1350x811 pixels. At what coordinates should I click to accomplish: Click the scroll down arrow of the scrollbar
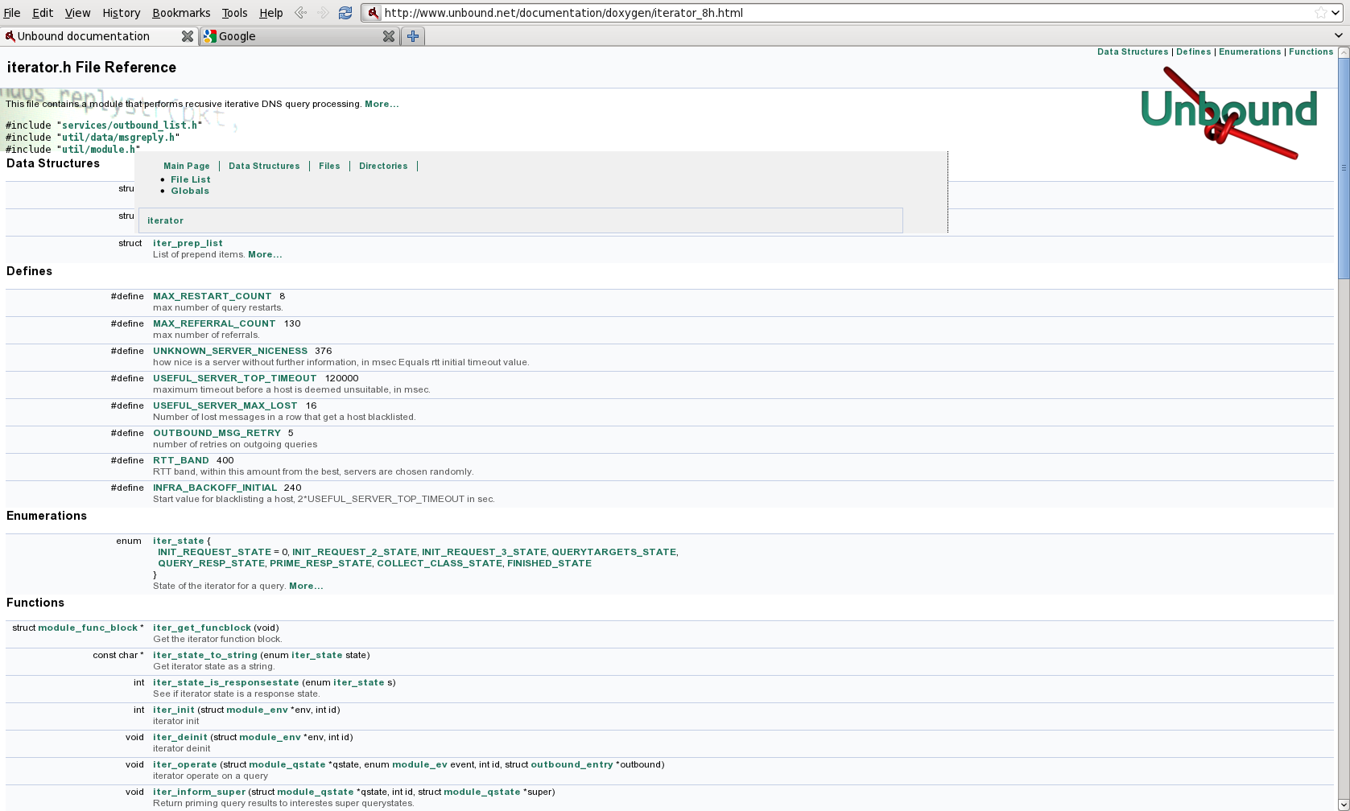coord(1343,805)
